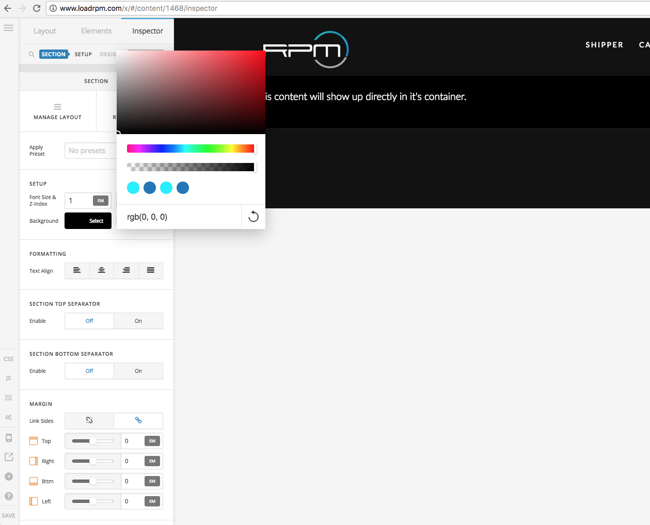650x525 pixels.
Task: Reset the color using the picker's reset arrow
Action: click(x=253, y=217)
